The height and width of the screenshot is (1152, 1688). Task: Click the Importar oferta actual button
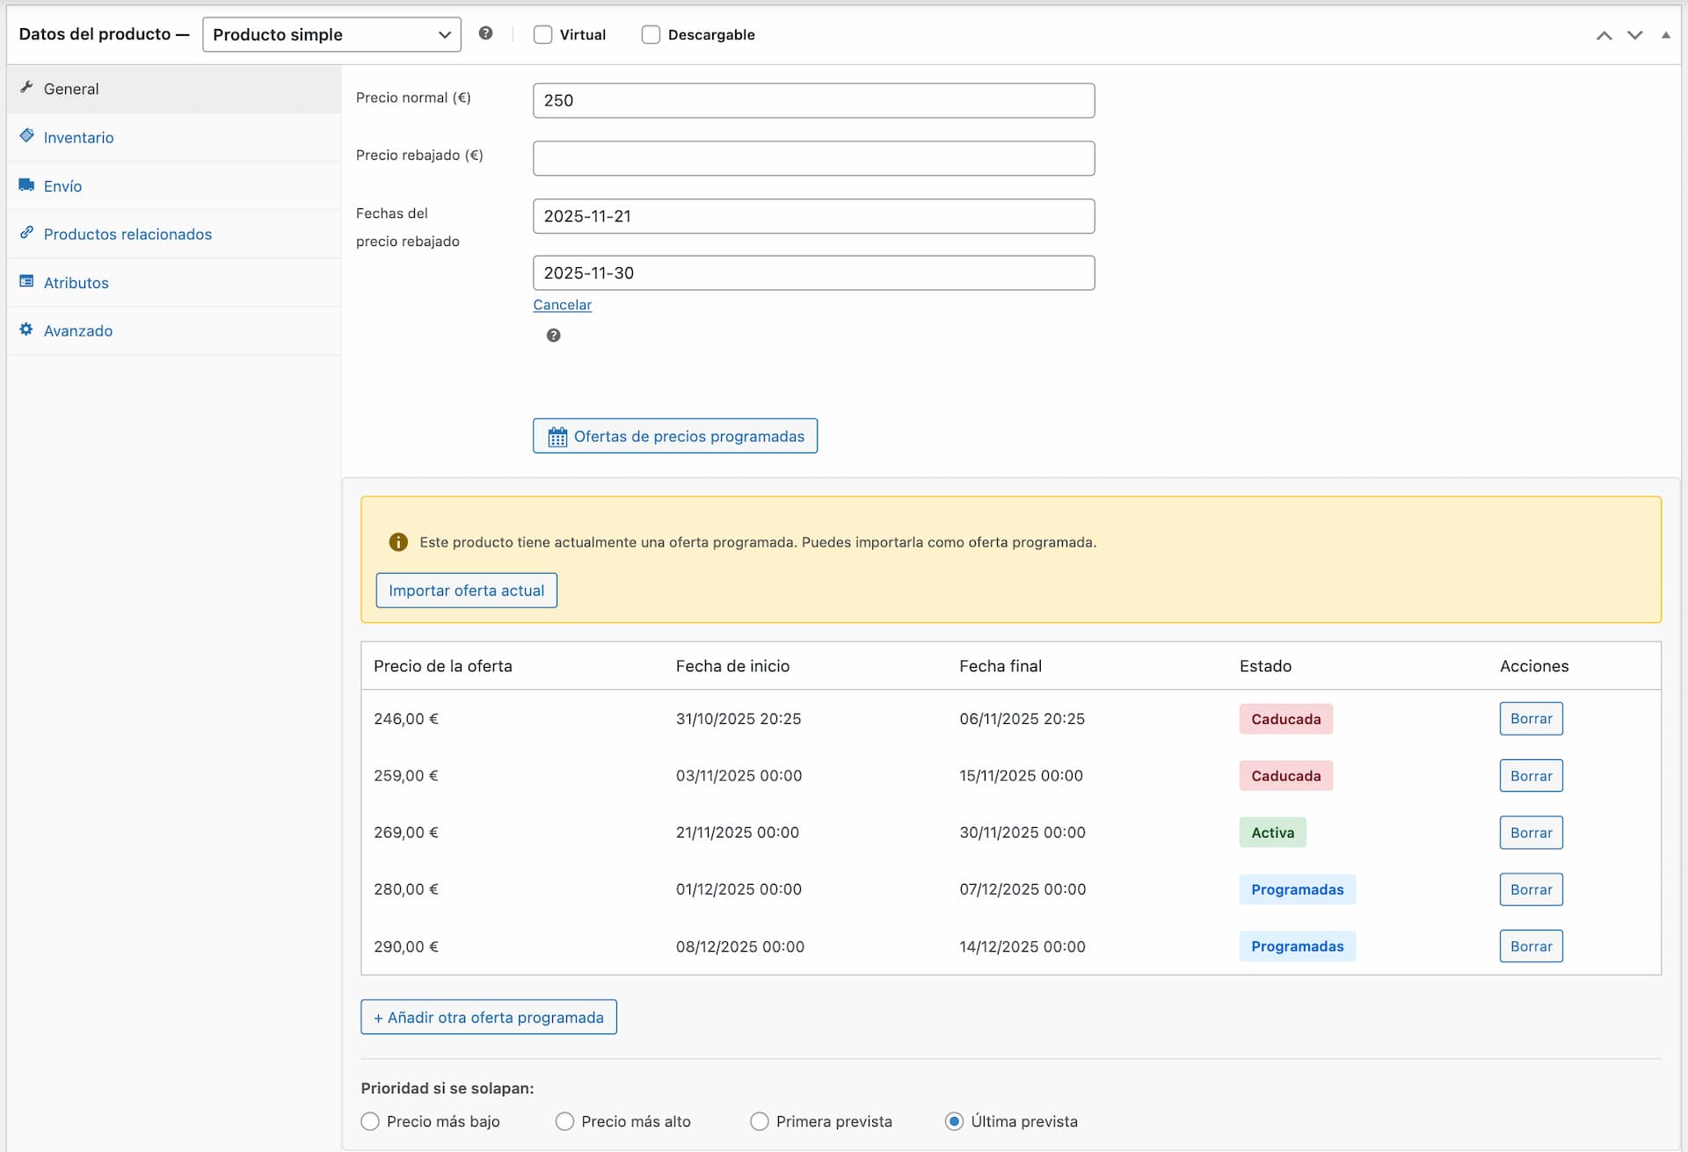coord(466,590)
